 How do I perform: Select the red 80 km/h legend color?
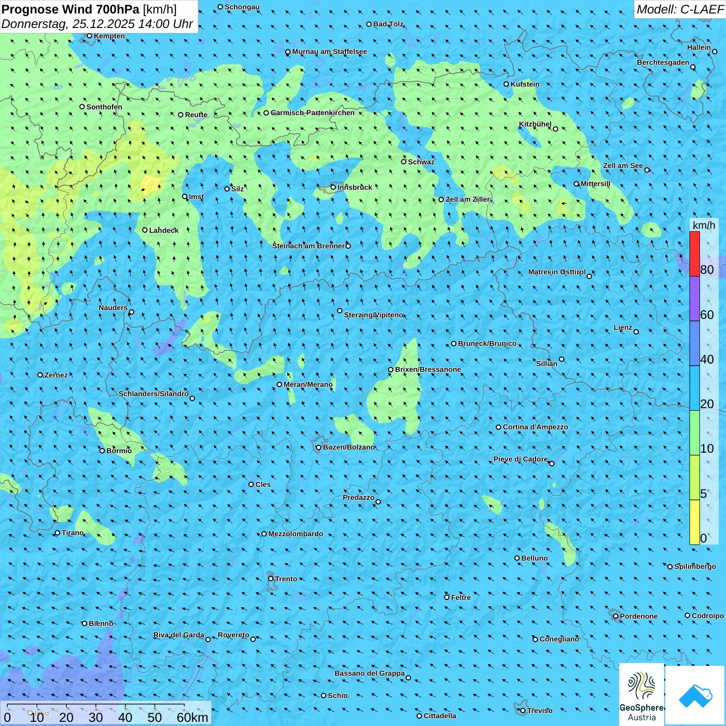tap(694, 254)
